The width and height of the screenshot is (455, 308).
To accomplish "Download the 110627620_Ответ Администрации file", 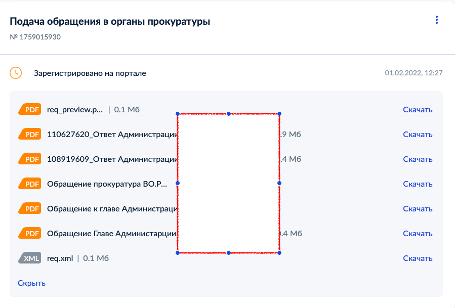I will [x=418, y=135].
